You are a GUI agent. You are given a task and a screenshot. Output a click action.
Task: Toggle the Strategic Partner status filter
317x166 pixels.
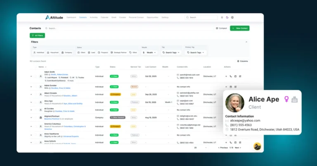click(x=118, y=52)
